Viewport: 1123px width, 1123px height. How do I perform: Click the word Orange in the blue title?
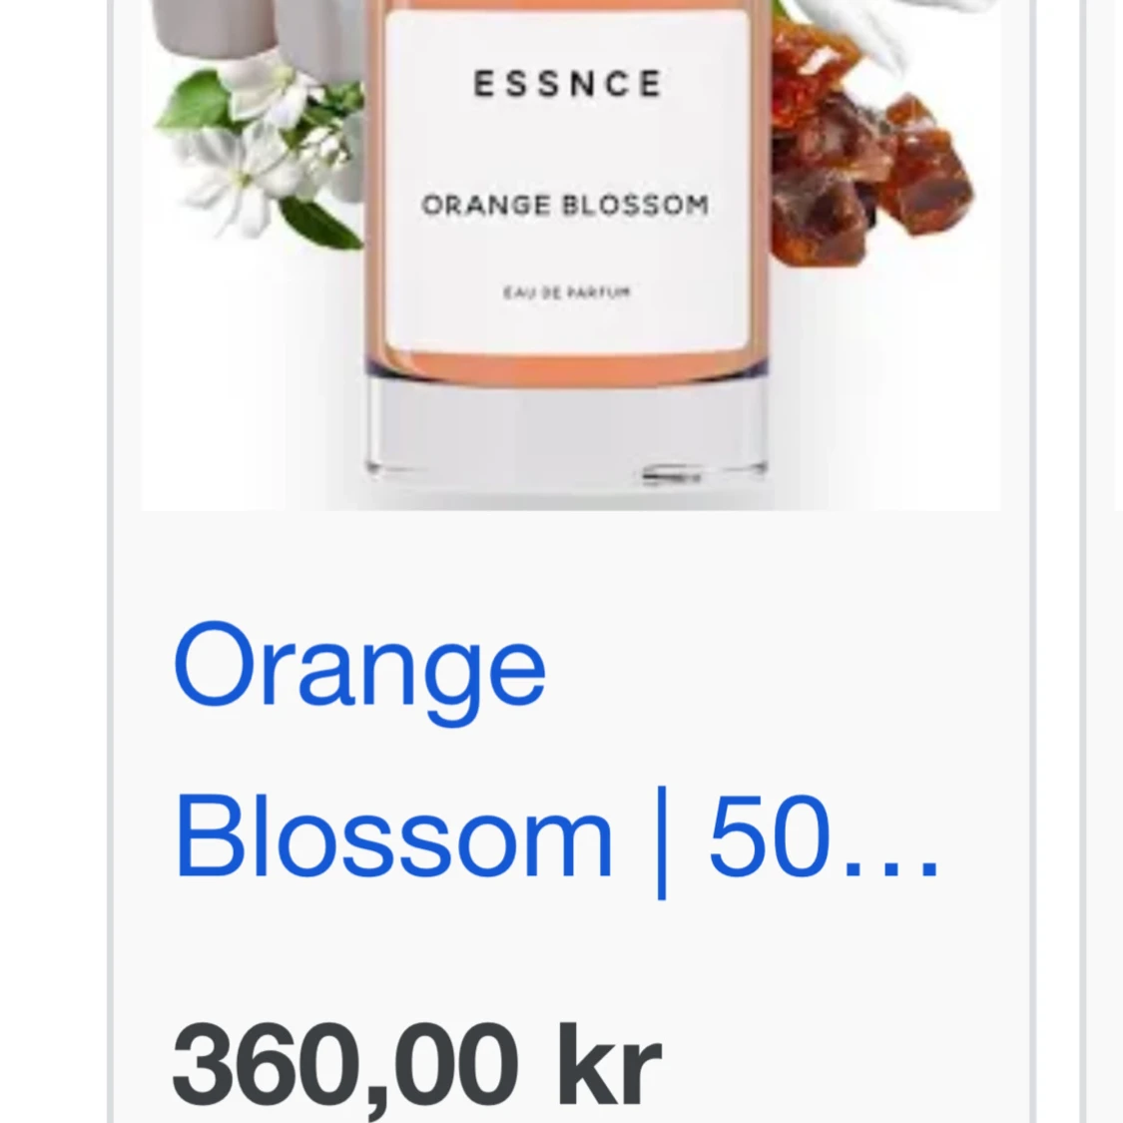click(356, 667)
